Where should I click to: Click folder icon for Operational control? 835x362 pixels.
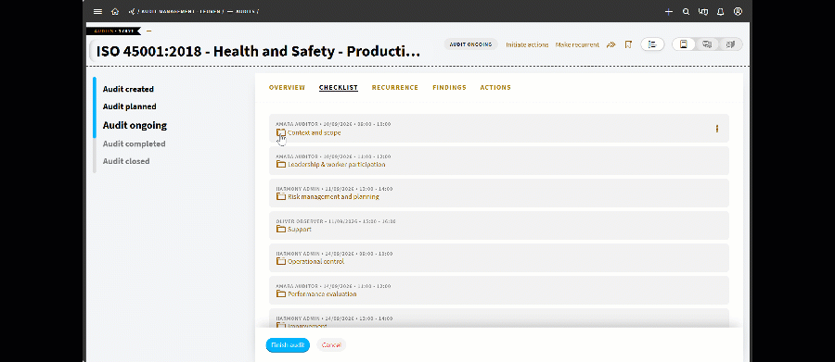281,261
